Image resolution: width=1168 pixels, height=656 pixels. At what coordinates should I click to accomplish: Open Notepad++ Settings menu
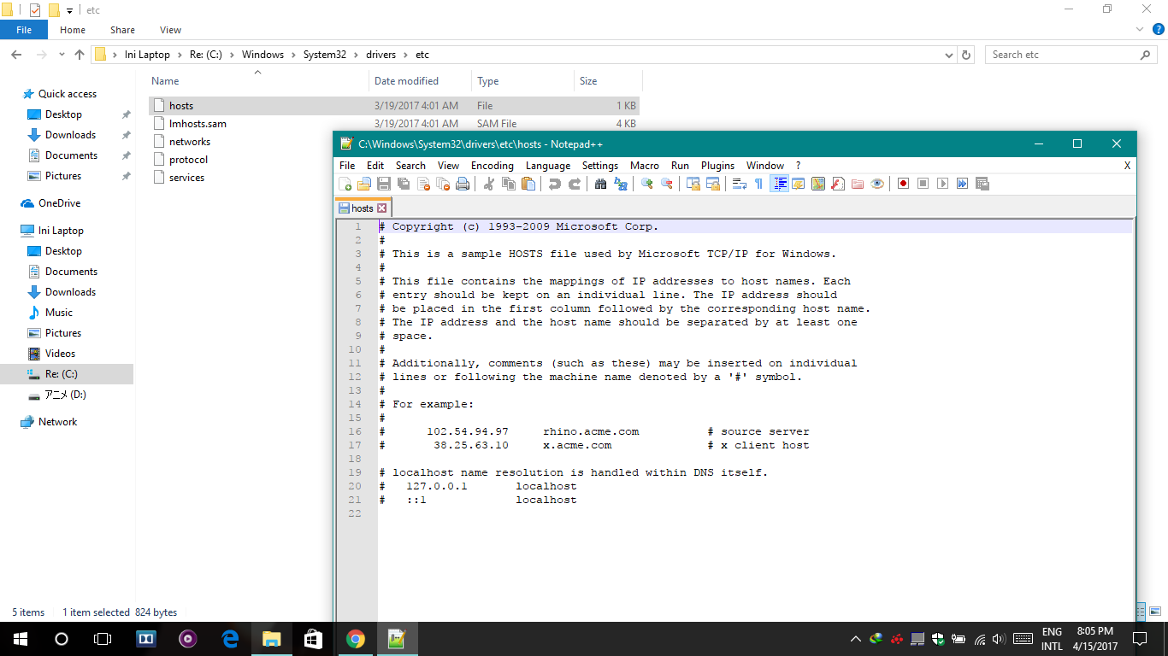pos(600,166)
